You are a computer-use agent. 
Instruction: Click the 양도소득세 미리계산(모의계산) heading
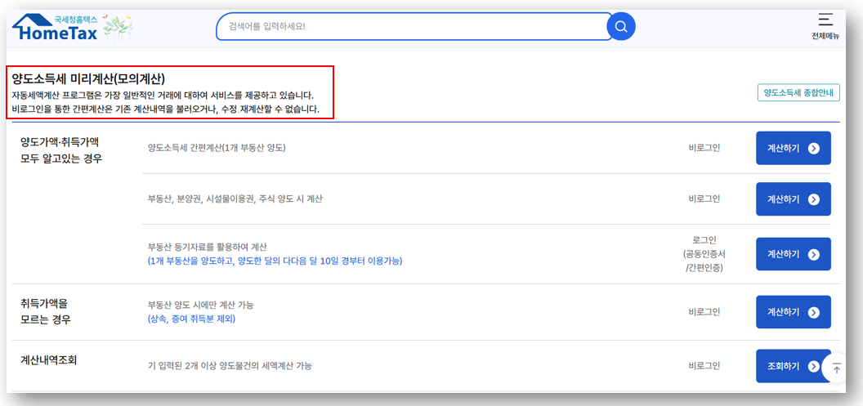(x=88, y=78)
